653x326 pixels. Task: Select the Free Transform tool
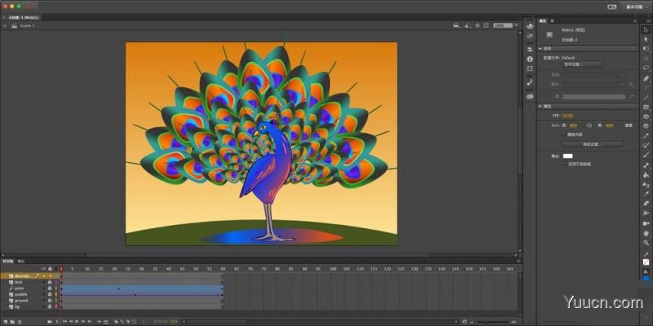[646, 48]
